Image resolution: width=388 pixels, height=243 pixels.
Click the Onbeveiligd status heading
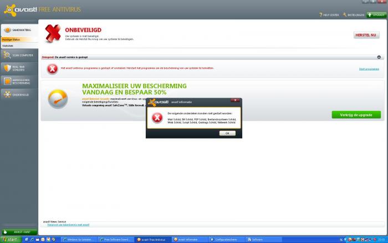pos(83,30)
